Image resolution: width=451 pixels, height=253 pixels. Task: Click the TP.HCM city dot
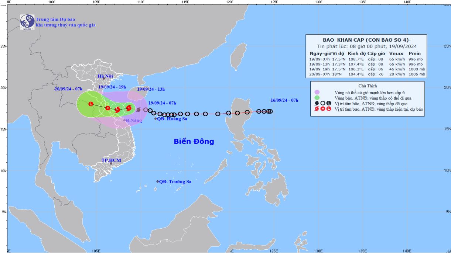click(111, 163)
